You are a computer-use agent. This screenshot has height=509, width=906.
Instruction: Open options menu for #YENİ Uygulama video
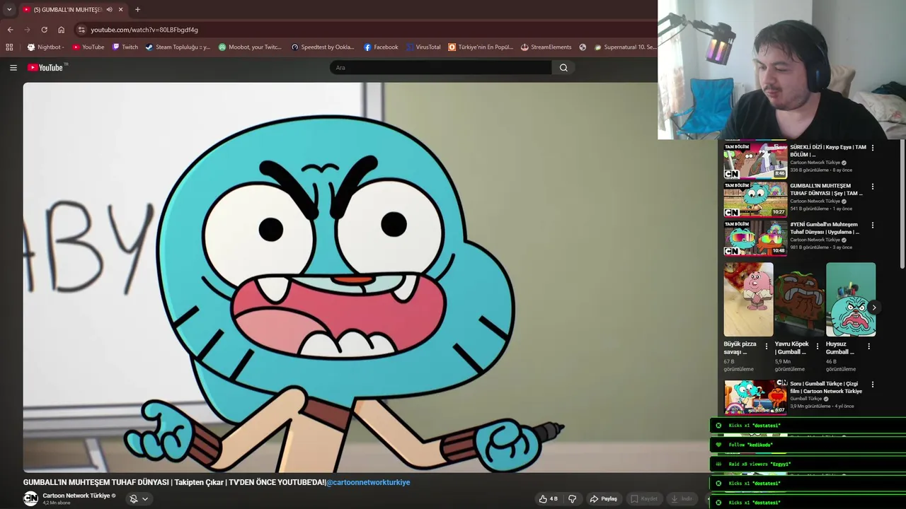[872, 226]
